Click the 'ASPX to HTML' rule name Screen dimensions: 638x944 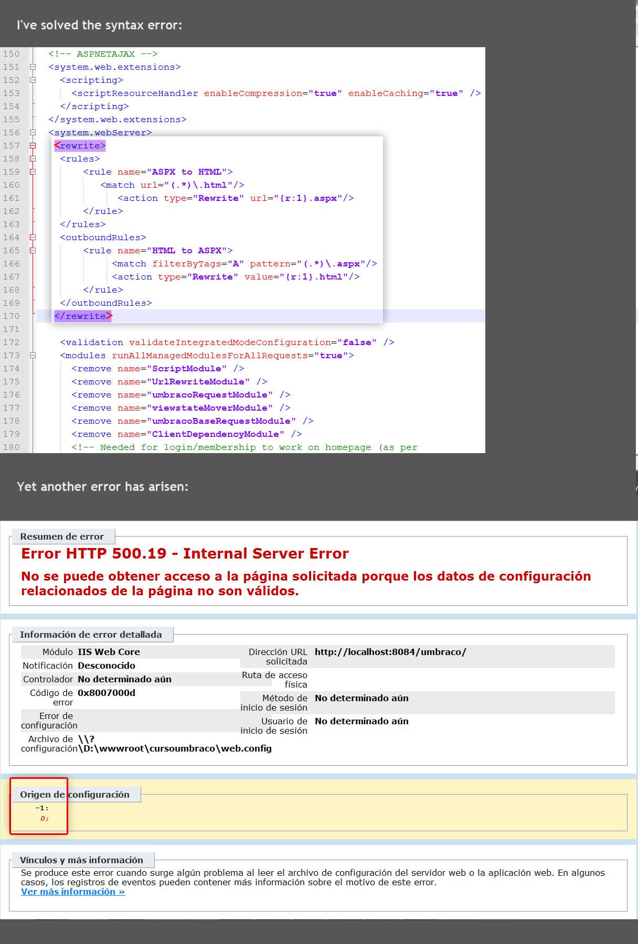tap(186, 172)
